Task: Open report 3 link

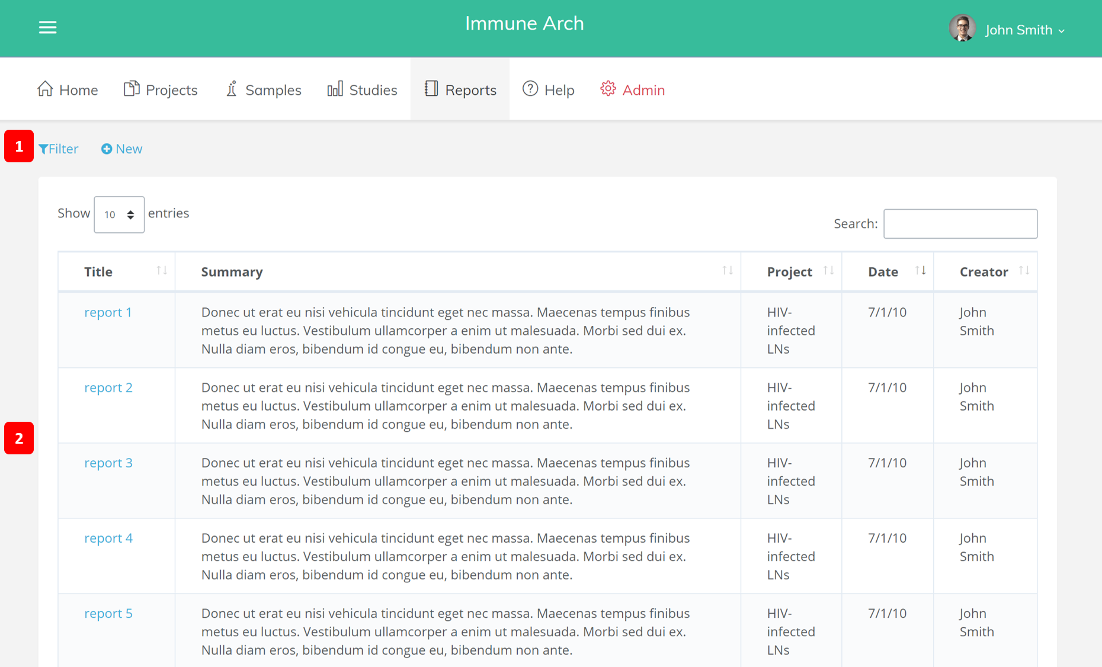Action: tap(108, 463)
